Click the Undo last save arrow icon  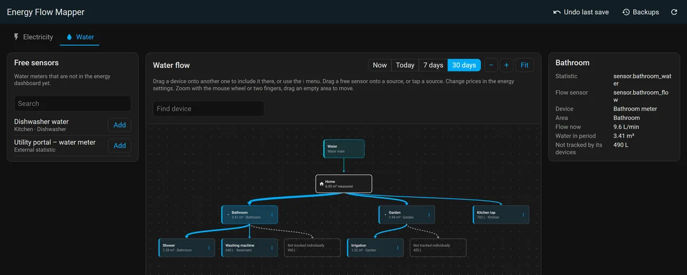(x=557, y=12)
